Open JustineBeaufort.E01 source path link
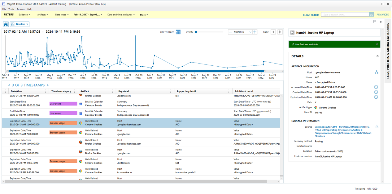The height and width of the screenshot is (194, 392). [343, 131]
